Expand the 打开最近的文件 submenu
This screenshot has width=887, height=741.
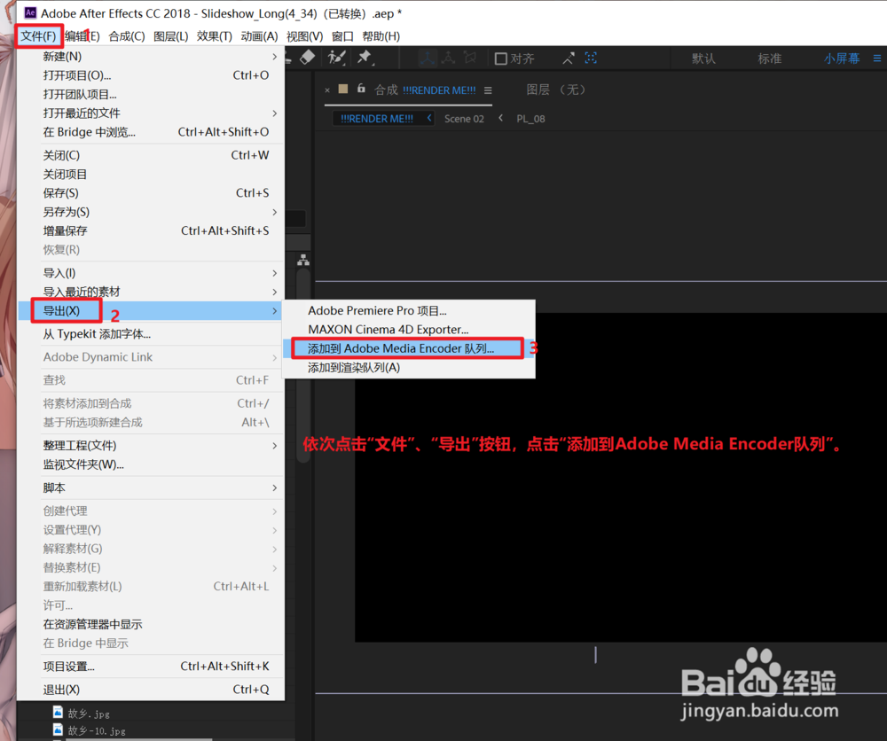(x=151, y=113)
